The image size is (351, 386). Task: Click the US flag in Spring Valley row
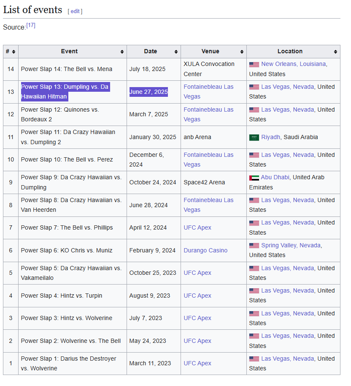[254, 246]
